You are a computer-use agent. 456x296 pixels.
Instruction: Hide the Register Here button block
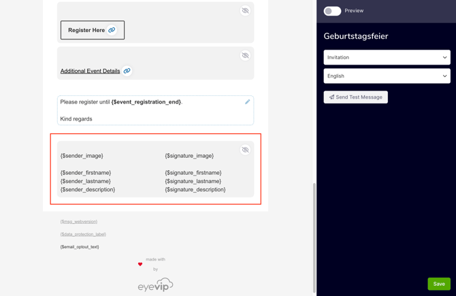point(245,11)
